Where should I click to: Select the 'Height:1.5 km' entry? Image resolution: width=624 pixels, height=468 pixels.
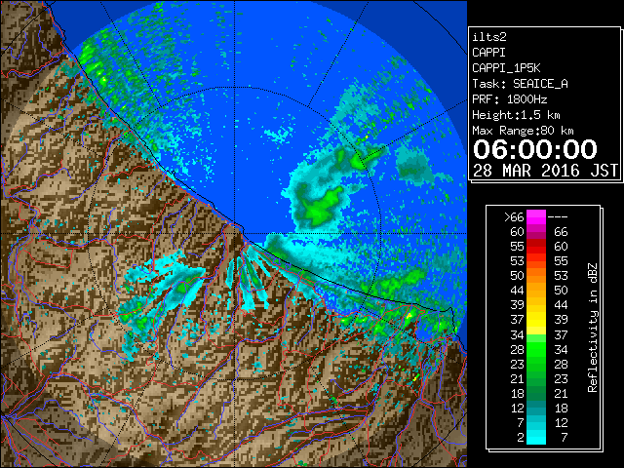pyautogui.click(x=516, y=115)
